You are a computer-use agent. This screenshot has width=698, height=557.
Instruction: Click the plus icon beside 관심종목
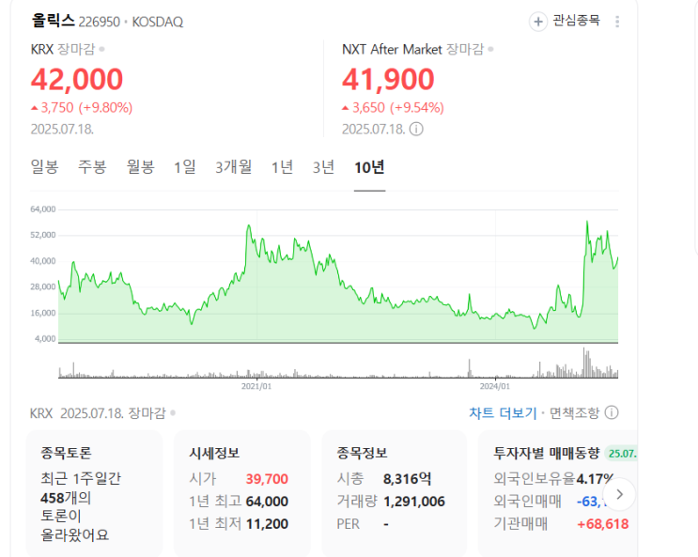[x=538, y=21]
